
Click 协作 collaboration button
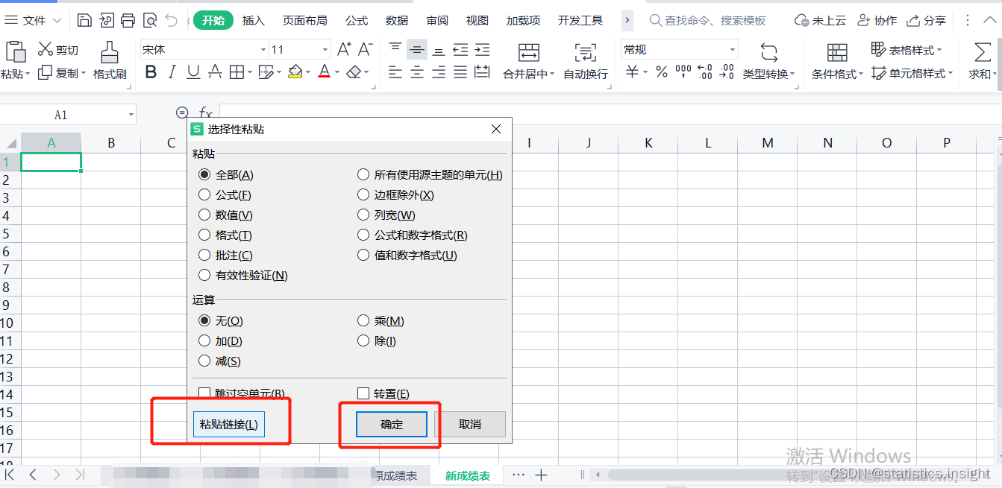877,20
